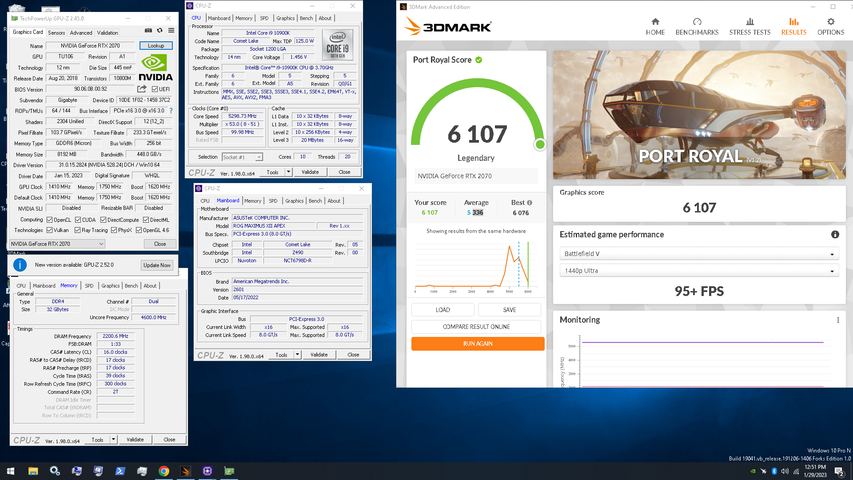Toggle the OpenGL 4.6 checkbox
This screenshot has width=853, height=480.
click(139, 230)
